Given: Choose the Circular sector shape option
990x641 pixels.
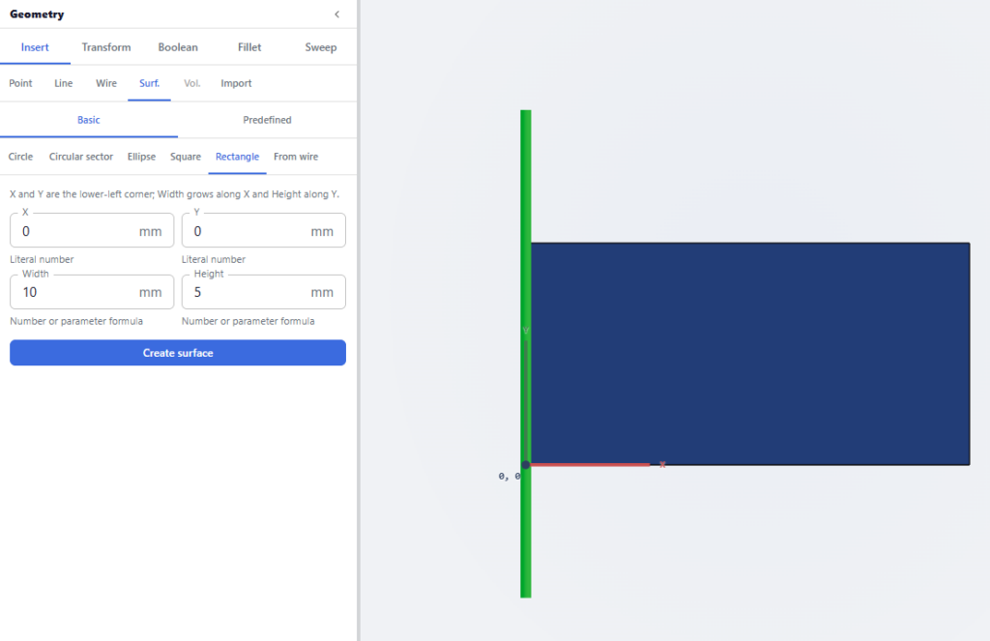Looking at the screenshot, I should [x=81, y=157].
